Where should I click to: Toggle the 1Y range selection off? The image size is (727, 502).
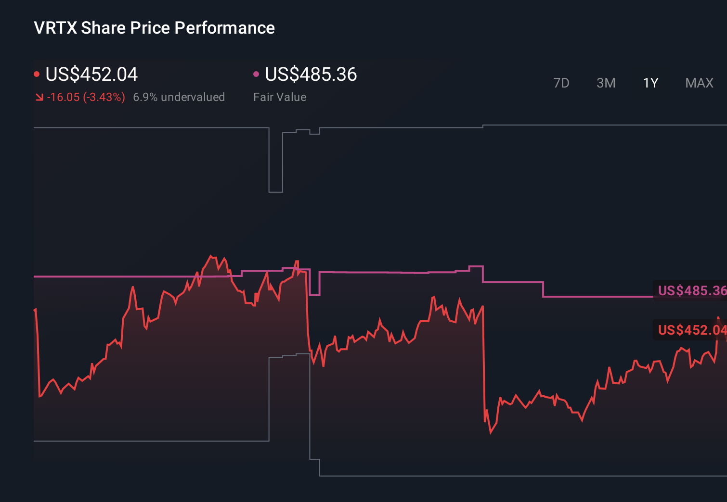pyautogui.click(x=650, y=83)
